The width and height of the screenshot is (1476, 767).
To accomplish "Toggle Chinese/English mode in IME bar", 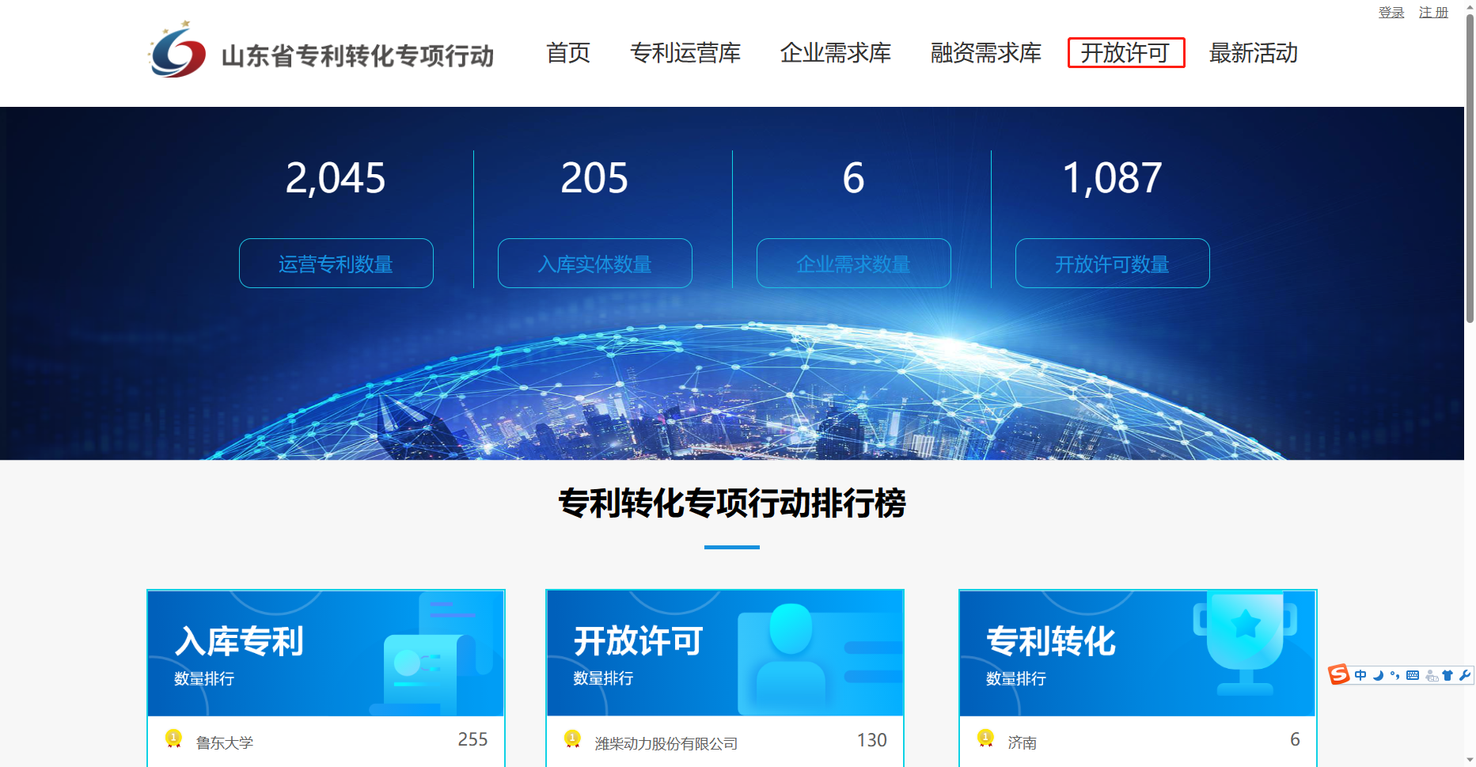I will pos(1360,675).
